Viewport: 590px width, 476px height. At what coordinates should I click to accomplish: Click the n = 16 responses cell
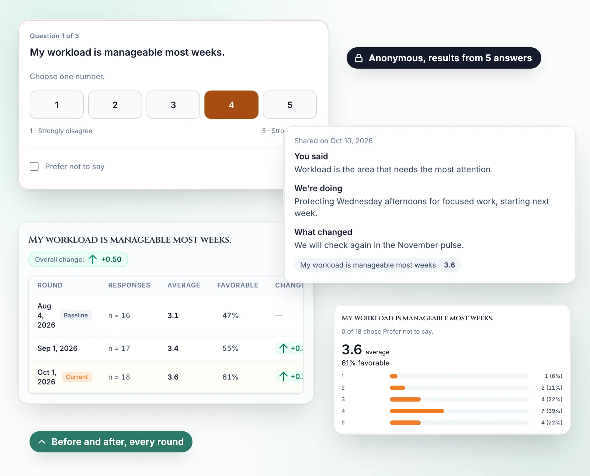[119, 315]
